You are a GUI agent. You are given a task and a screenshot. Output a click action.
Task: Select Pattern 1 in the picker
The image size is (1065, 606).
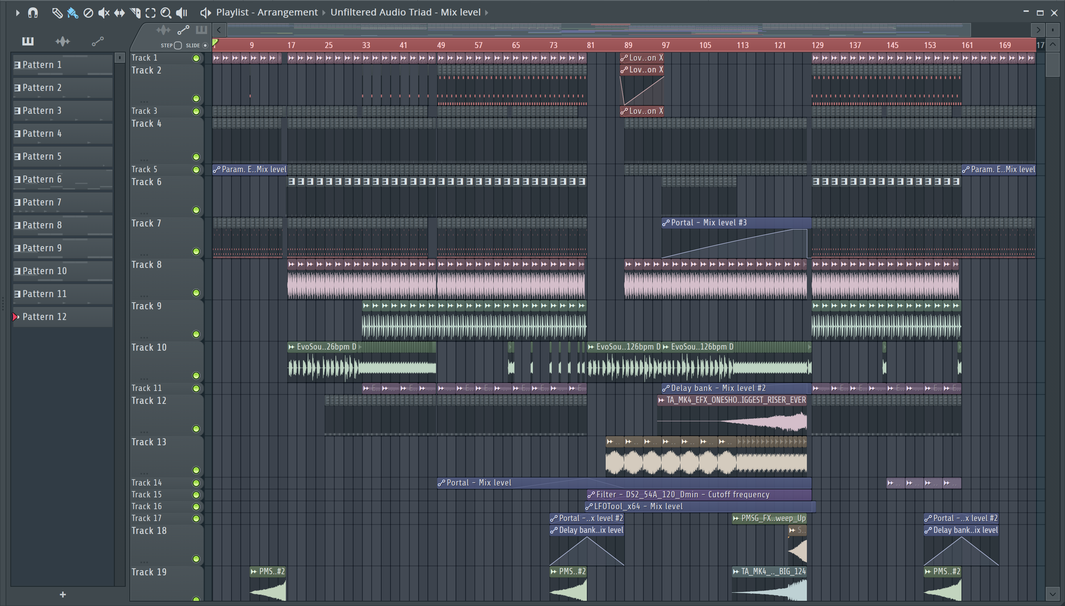tap(62, 65)
